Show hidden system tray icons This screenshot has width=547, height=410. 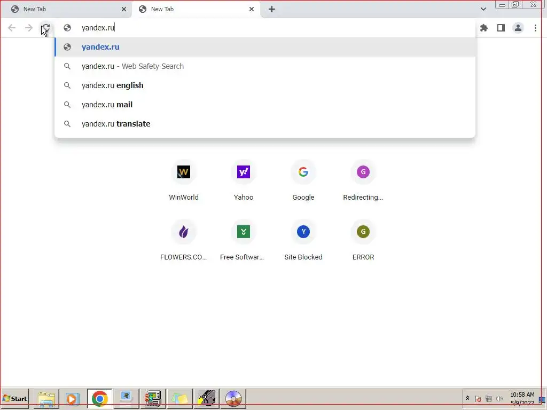click(467, 398)
